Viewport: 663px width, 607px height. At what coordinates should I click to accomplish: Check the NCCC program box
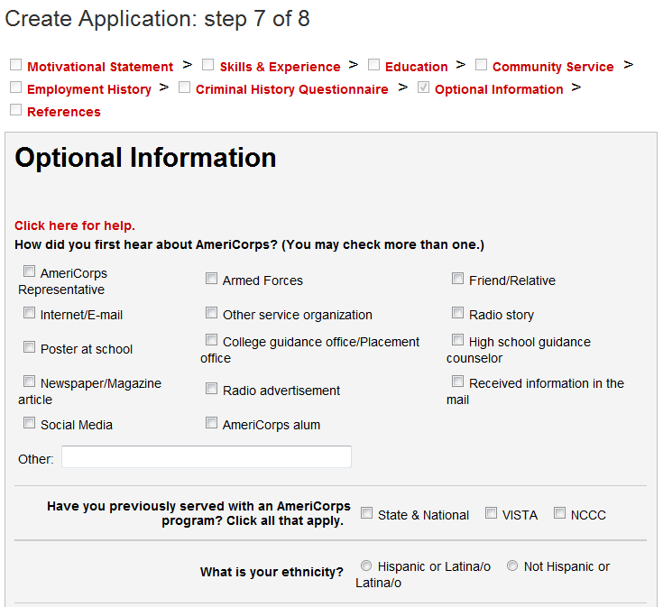click(x=560, y=513)
